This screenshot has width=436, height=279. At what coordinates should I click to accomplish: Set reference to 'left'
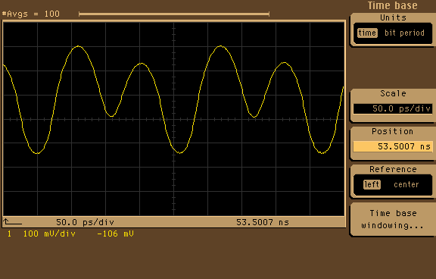(372, 184)
